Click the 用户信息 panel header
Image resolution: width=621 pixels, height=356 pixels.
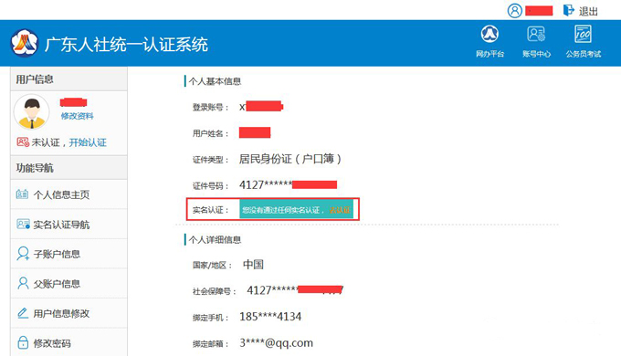[x=68, y=79]
